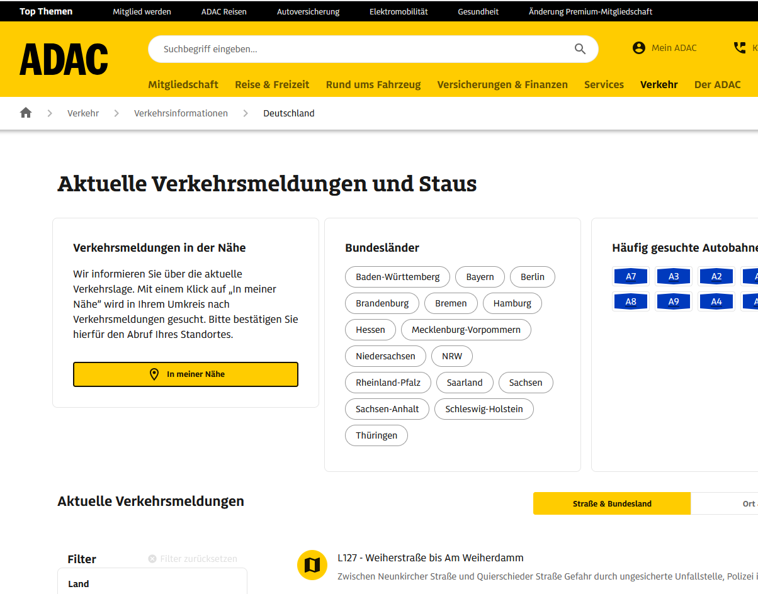Open the Verkehr menu item
The image size is (758, 594).
click(659, 84)
